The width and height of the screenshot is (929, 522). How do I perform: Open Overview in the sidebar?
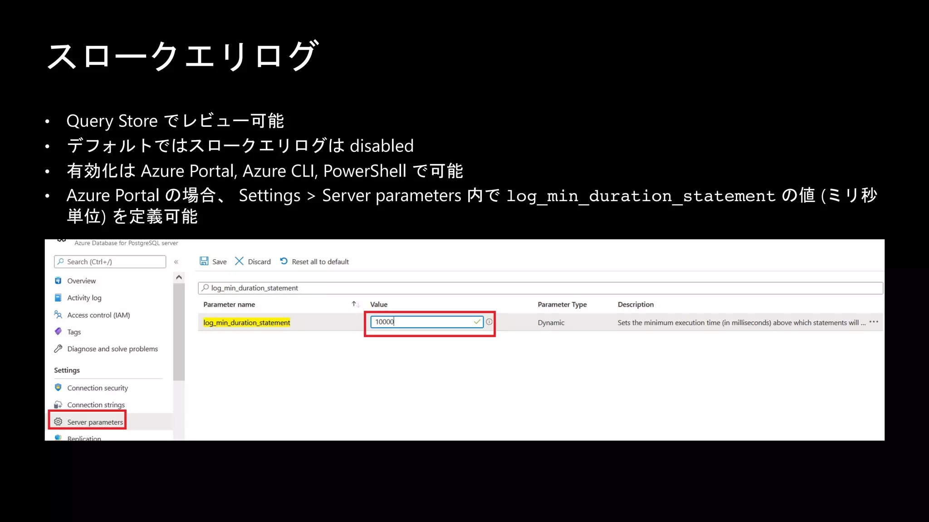click(x=81, y=281)
